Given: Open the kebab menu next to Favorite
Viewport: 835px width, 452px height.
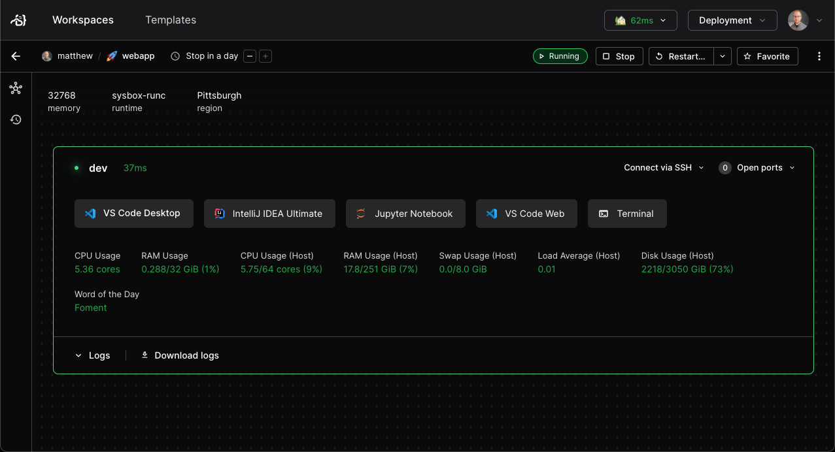Looking at the screenshot, I should (x=819, y=56).
